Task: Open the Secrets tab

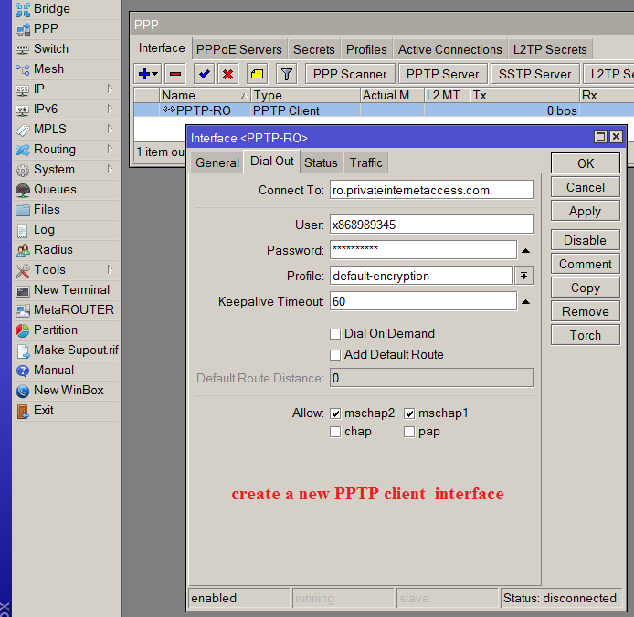Action: (x=314, y=49)
